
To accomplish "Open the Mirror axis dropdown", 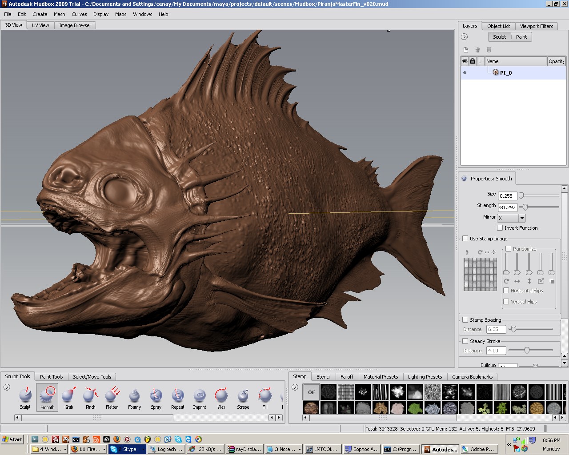I will (x=519, y=218).
